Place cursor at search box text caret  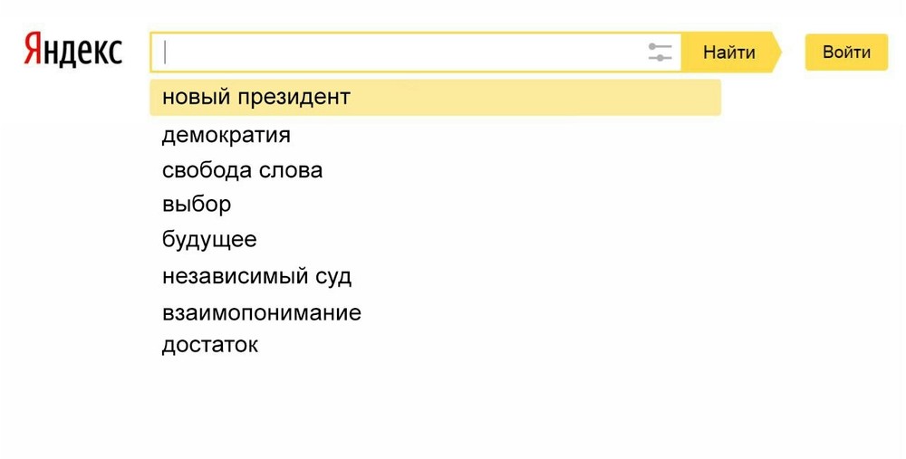[x=166, y=53]
